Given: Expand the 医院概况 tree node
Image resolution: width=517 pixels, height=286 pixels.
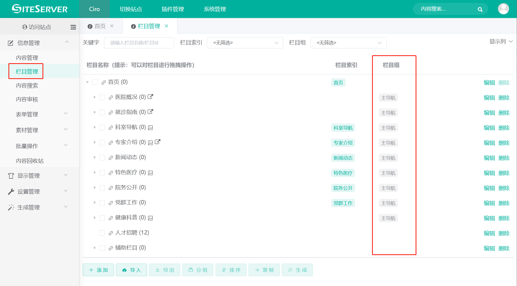Looking at the screenshot, I should pos(95,97).
